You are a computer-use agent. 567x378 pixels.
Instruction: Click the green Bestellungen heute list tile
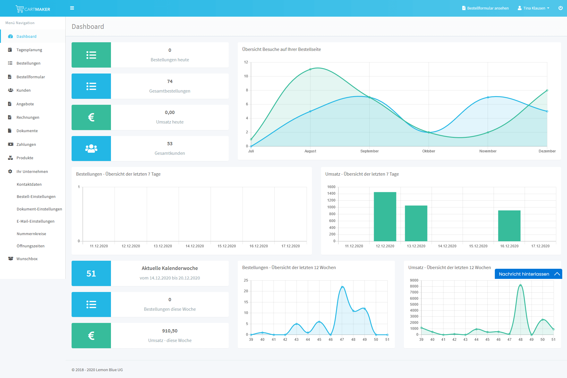click(x=91, y=55)
